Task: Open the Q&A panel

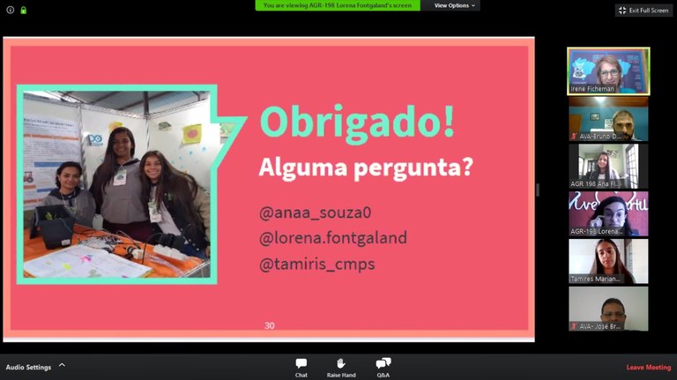Action: coord(383,366)
